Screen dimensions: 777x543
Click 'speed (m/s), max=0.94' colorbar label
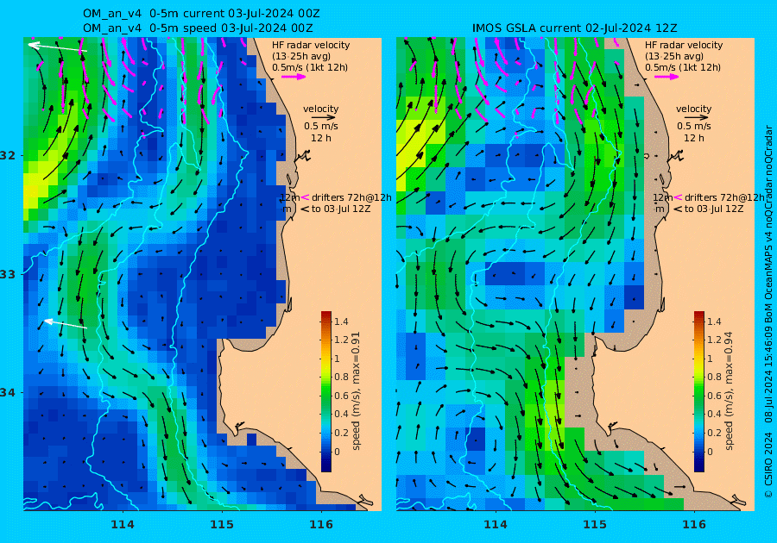point(729,391)
